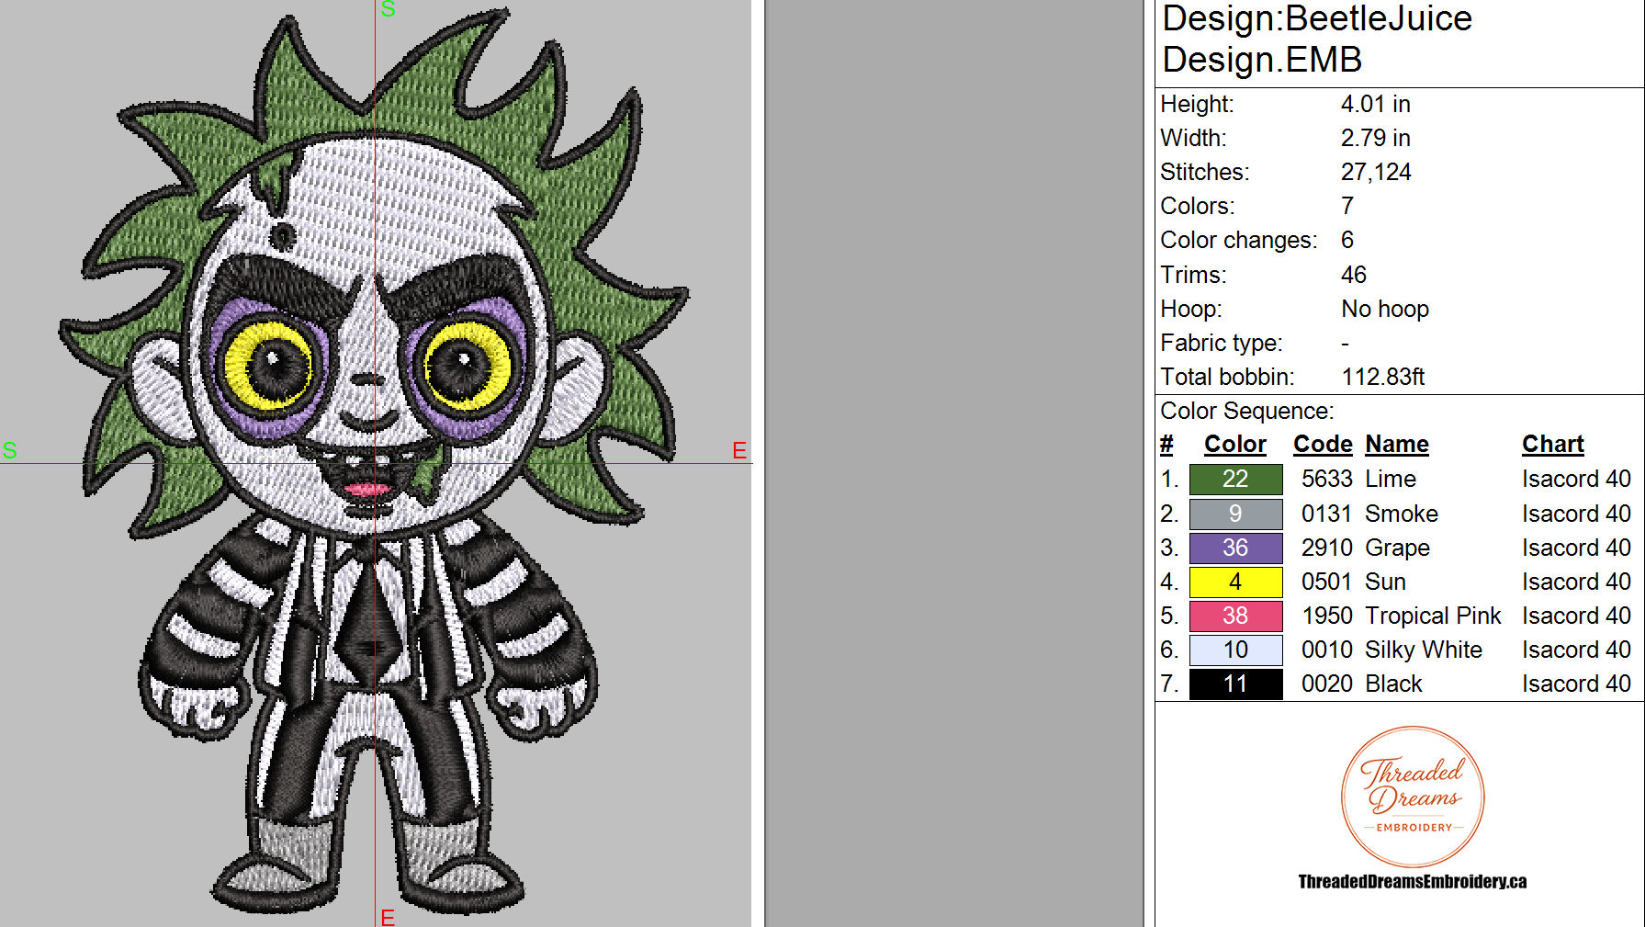Click thread code '5633'
The image size is (1645, 927).
1327,479
